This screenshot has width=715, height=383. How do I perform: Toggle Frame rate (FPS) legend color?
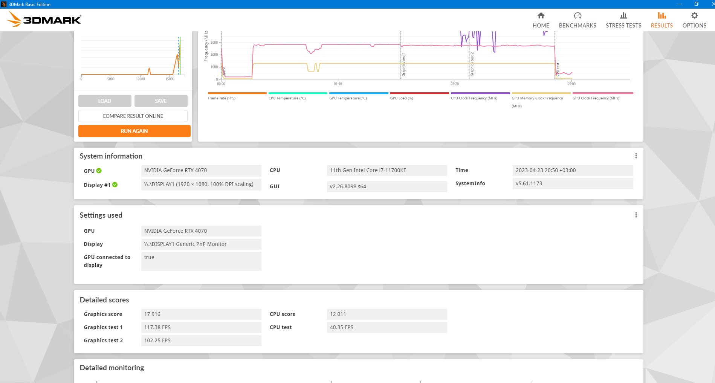point(237,93)
